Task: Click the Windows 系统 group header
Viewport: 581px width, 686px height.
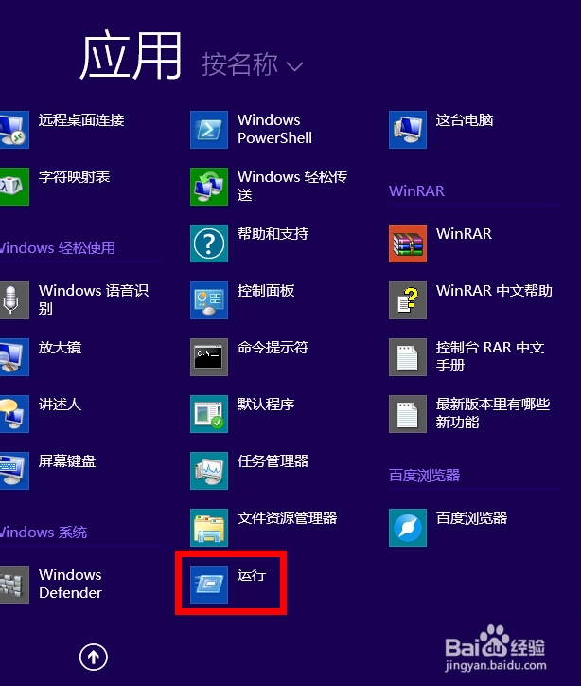Action: pyautogui.click(x=44, y=532)
